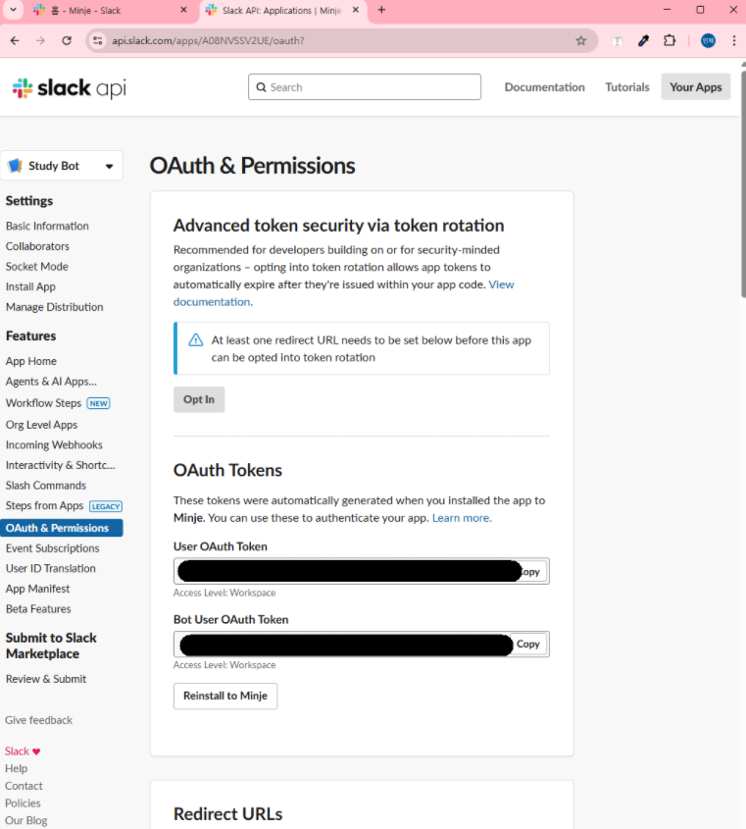This screenshot has width=746, height=829.
Task: Click Reinstall to Minje button
Action: coord(225,696)
